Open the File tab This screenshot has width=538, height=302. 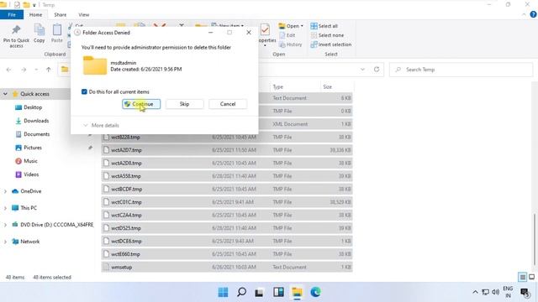12,15
